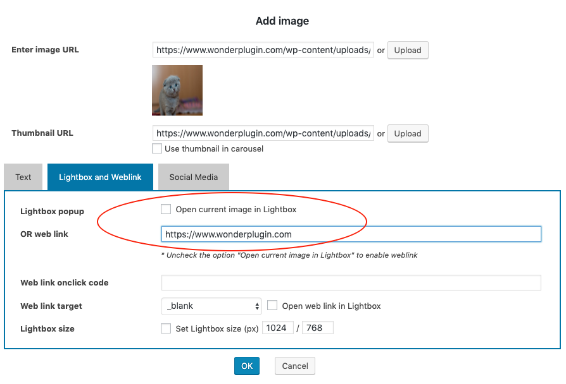Viewport: 566px width, 384px height.
Task: Click the Lightbox height field showing 768
Action: pyautogui.click(x=317, y=328)
